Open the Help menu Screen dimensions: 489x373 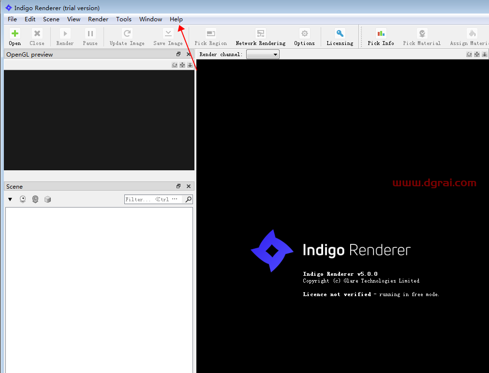[176, 19]
